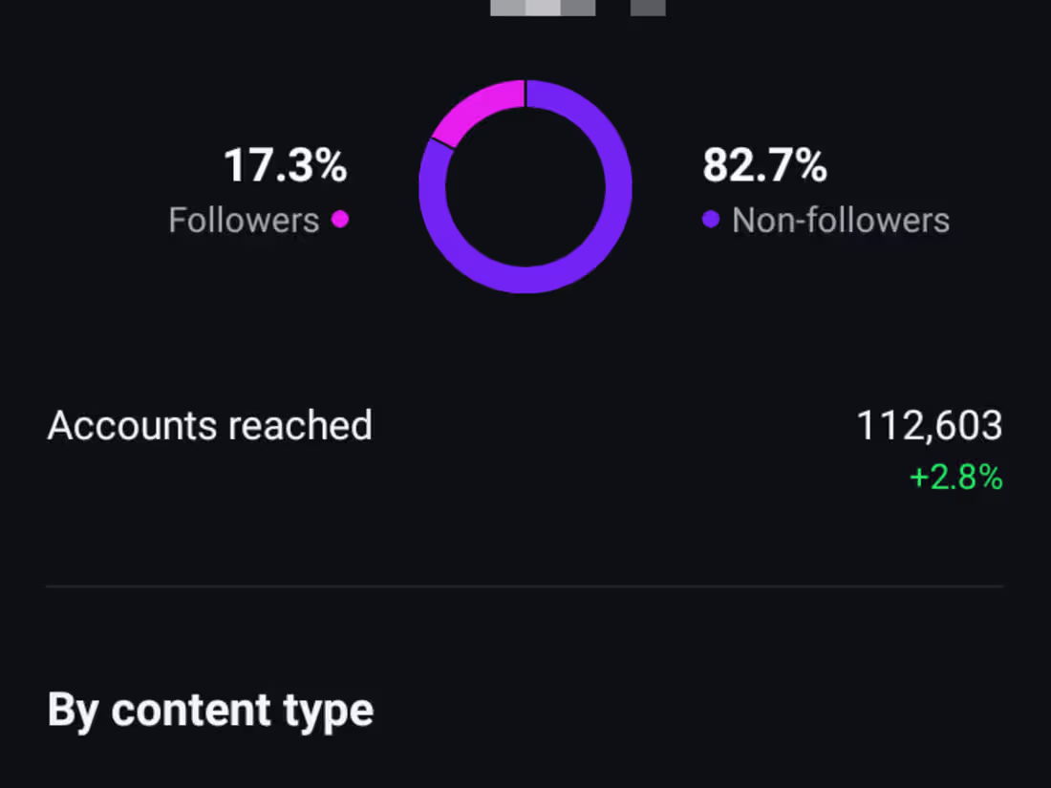
Task: Click the green +2.8% change indicator
Action: click(955, 478)
